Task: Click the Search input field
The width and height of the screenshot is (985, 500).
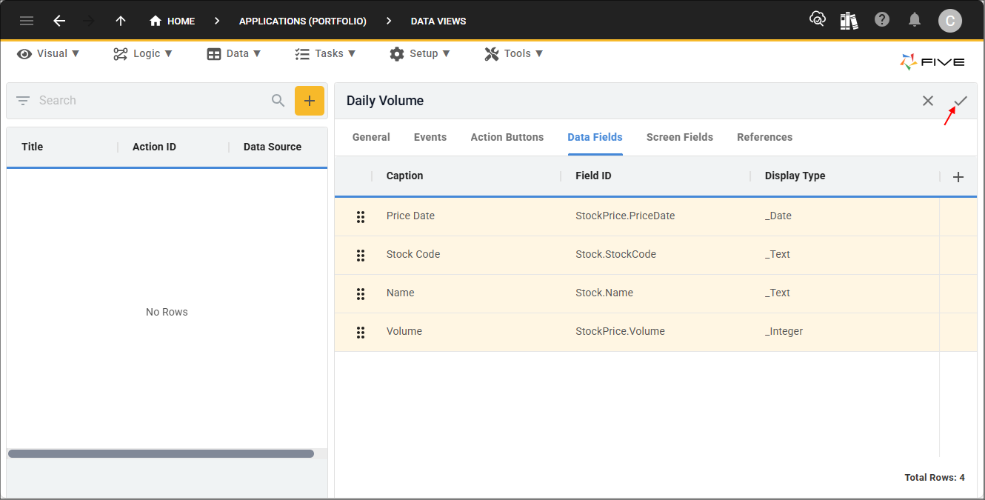Action: click(x=148, y=101)
